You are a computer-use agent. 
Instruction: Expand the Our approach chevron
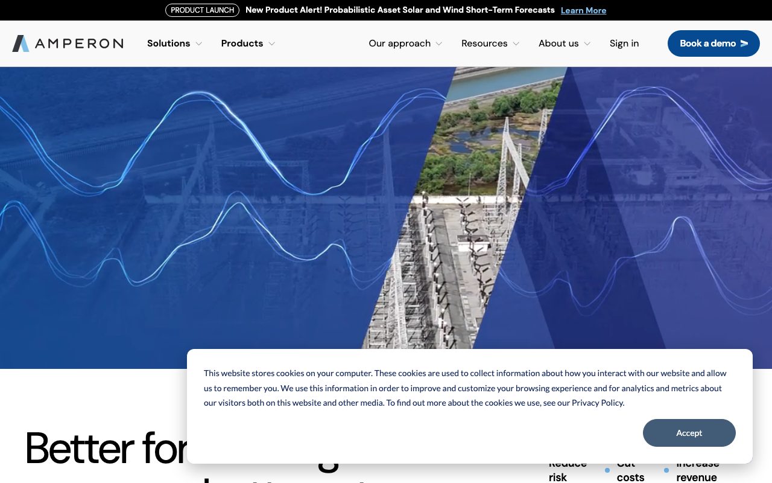(439, 43)
